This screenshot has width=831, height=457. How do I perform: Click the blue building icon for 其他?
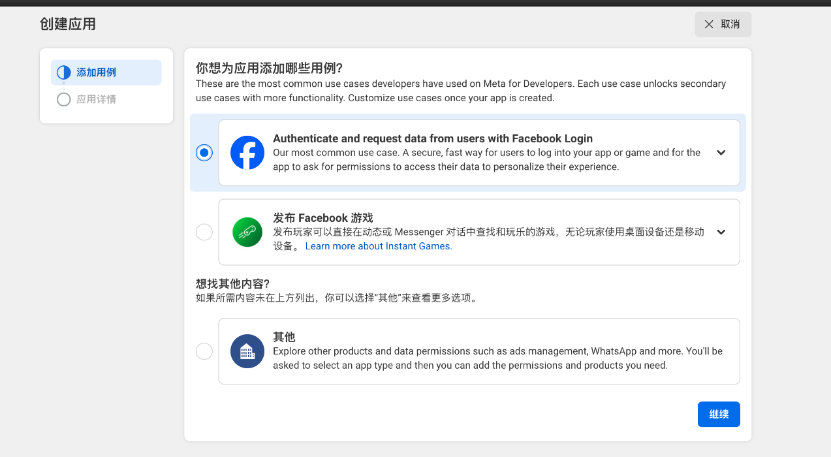pyautogui.click(x=247, y=351)
